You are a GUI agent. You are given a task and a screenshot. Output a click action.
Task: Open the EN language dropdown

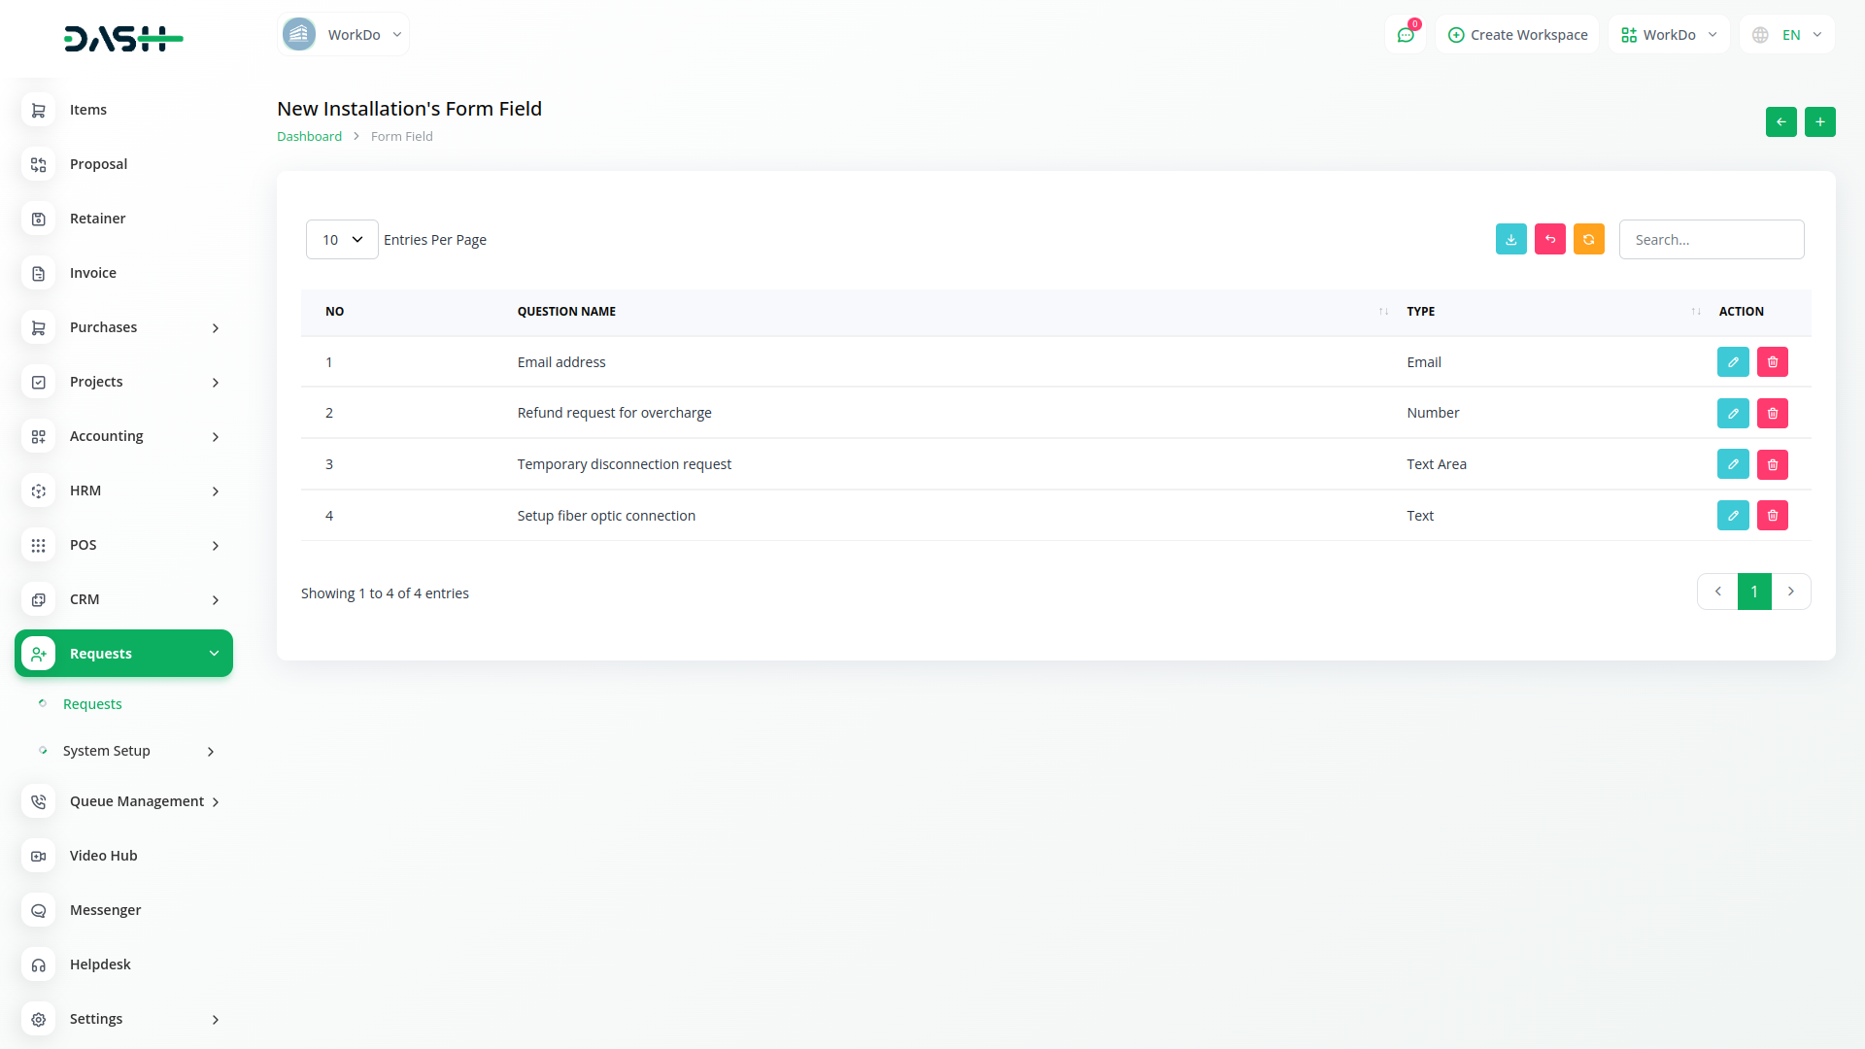pos(1787,35)
